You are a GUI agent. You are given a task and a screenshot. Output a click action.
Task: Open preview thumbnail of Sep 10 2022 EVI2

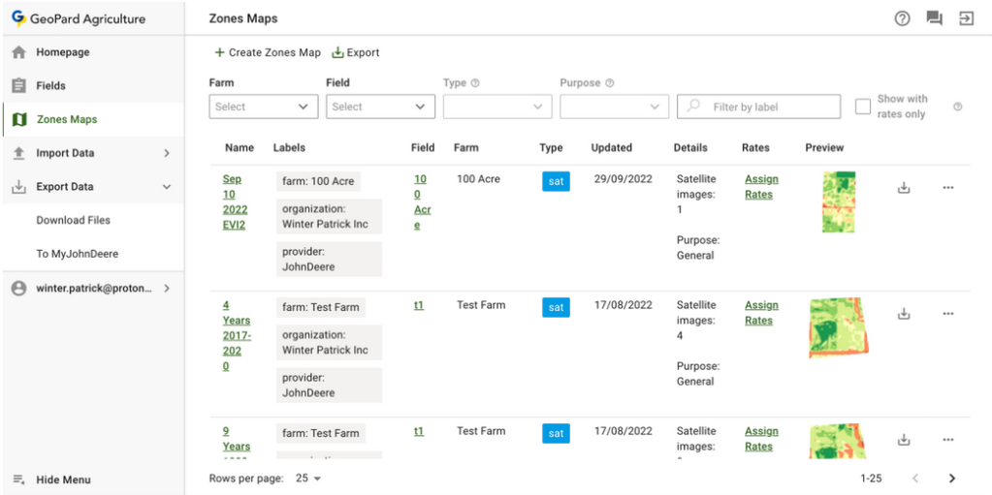click(838, 201)
